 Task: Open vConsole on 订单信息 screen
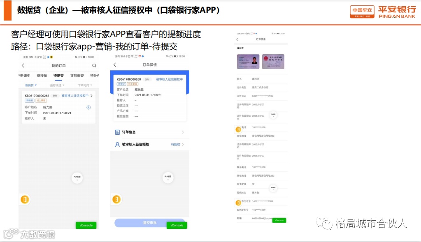279,220
